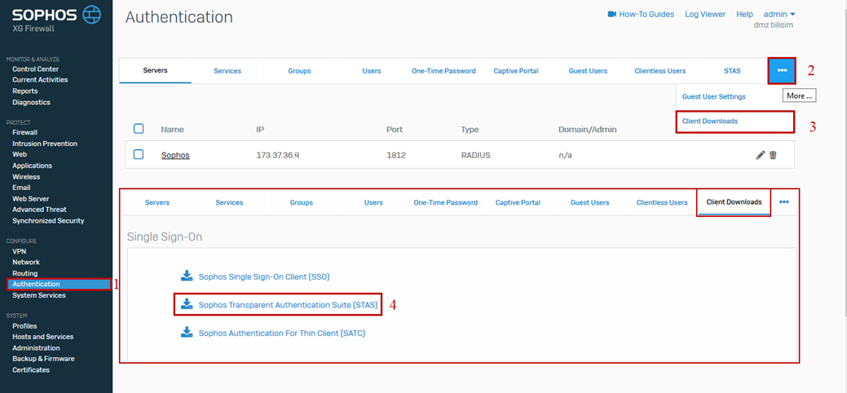The image size is (847, 393).
Task: Open the upper Clientless Users tab
Action: (660, 71)
